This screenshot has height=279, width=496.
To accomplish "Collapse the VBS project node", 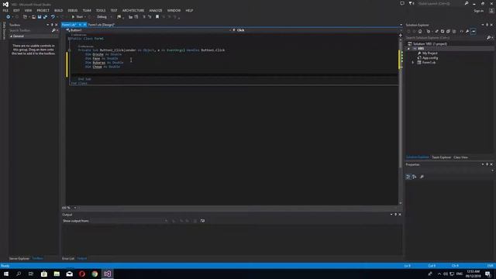I will (408, 49).
